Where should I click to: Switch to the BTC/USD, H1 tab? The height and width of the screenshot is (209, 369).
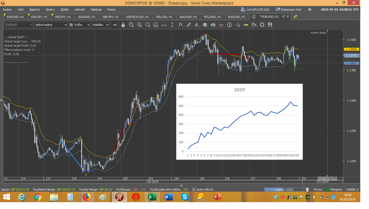click(213, 17)
